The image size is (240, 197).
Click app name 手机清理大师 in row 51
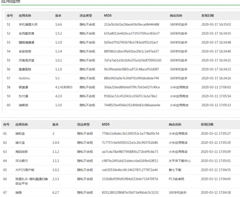pyautogui.click(x=28, y=24)
